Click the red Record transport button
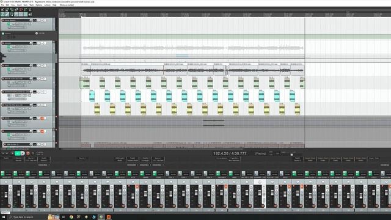The width and height of the screenshot is (391, 220). pyautogui.click(x=27, y=153)
